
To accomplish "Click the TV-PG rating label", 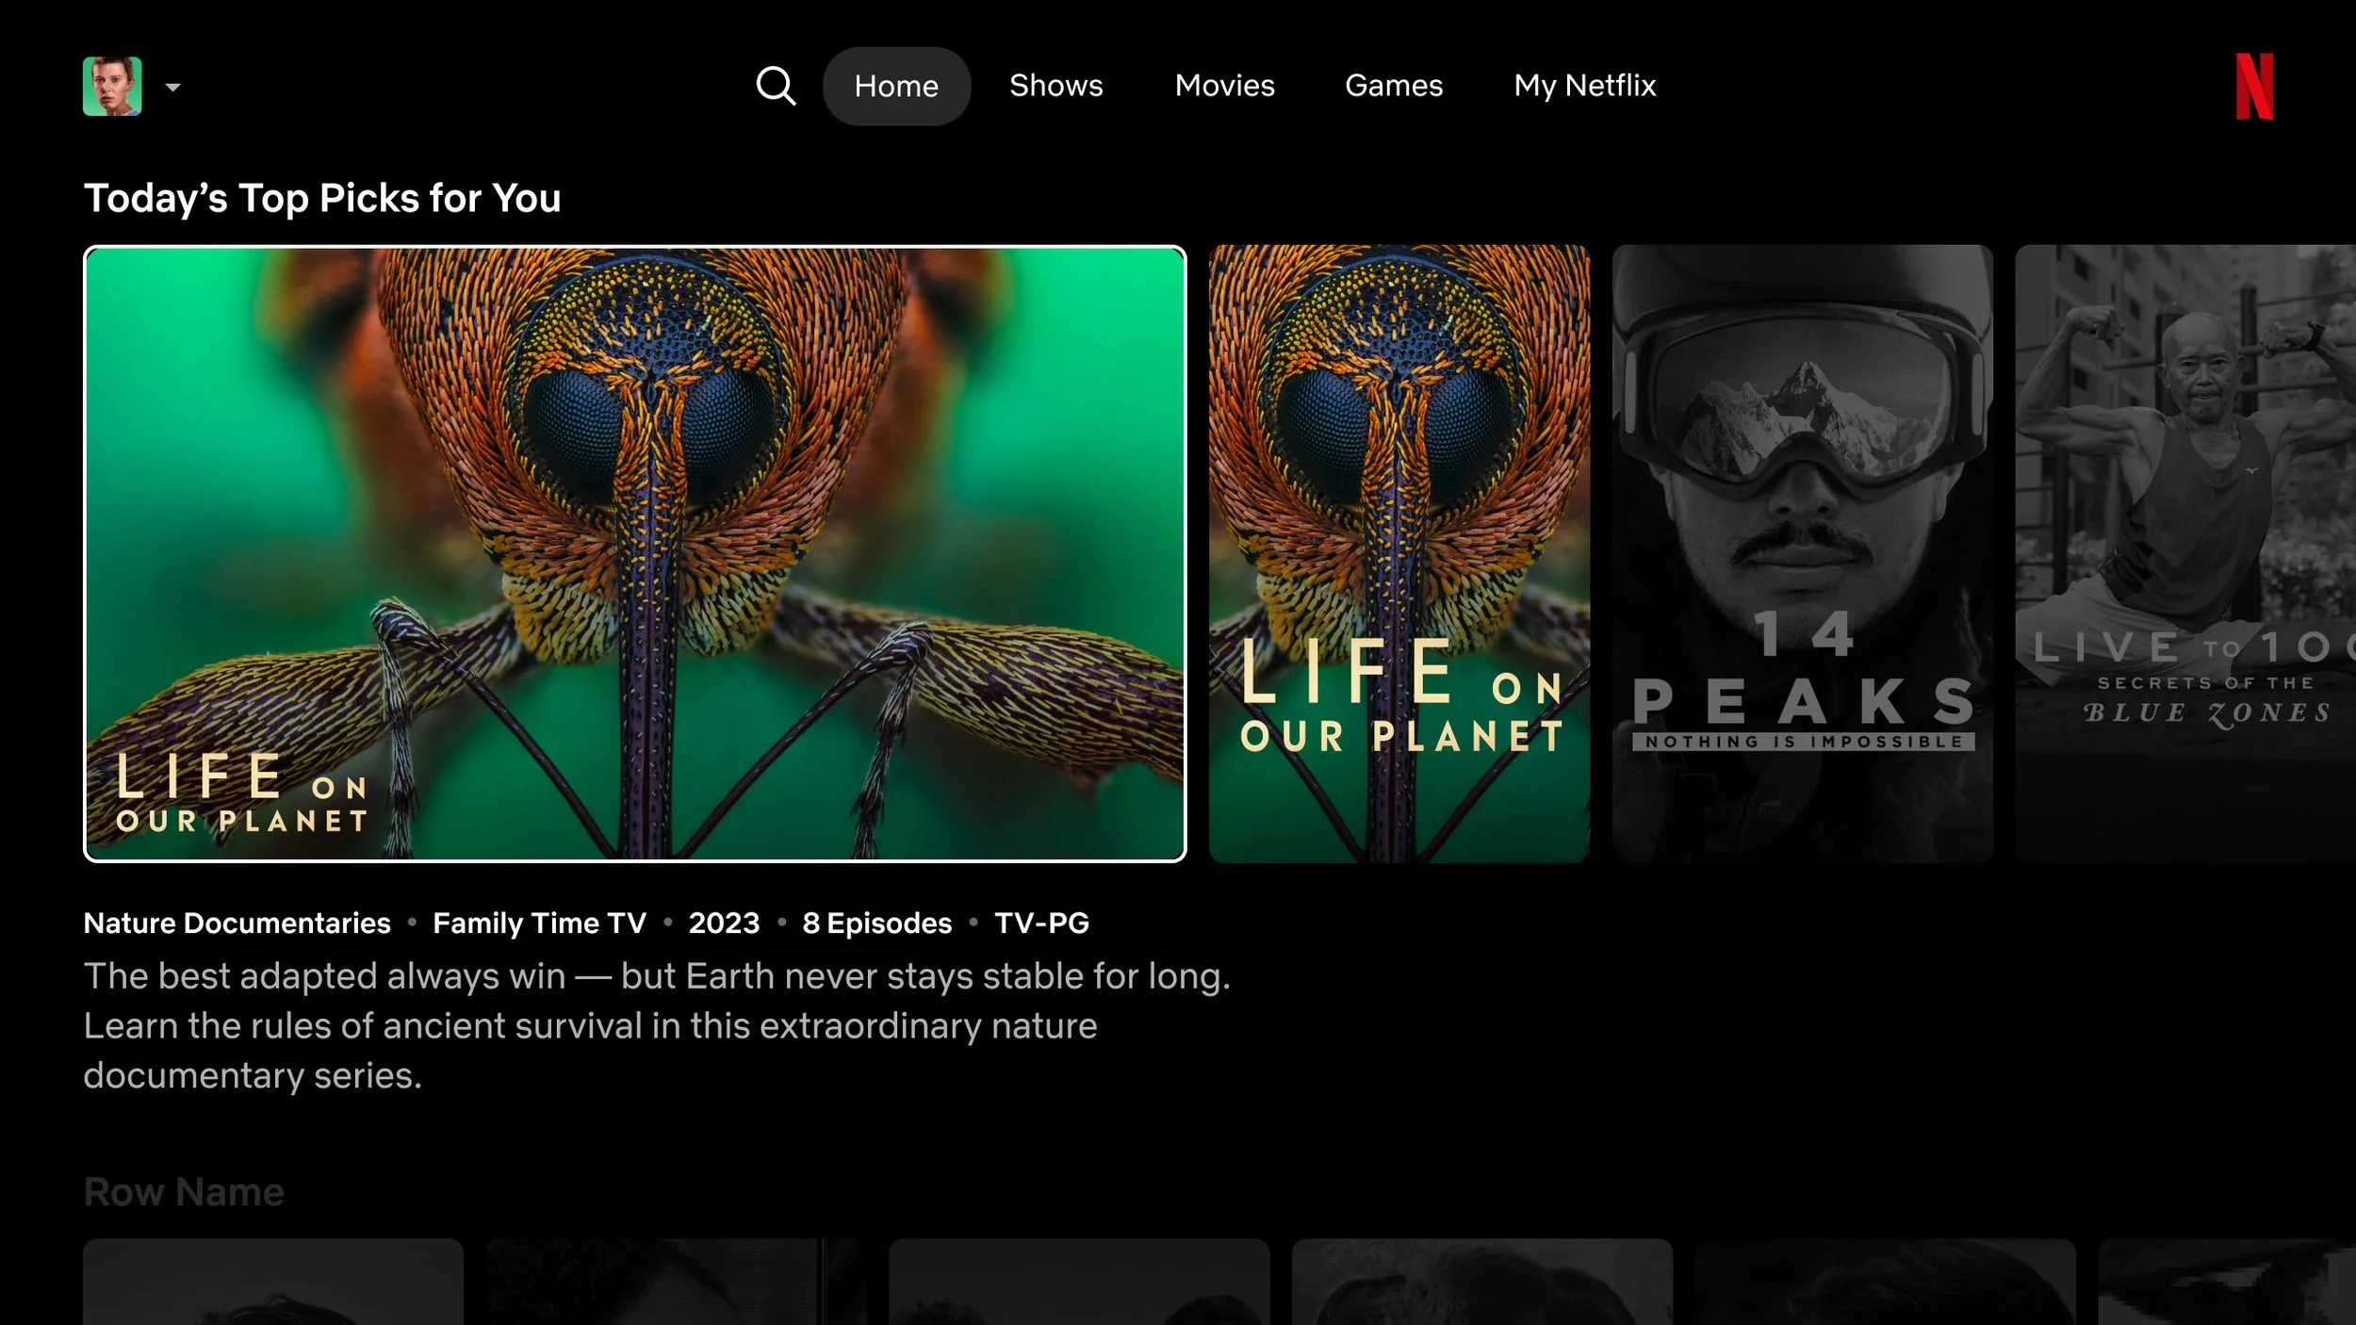I will pyautogui.click(x=1041, y=923).
